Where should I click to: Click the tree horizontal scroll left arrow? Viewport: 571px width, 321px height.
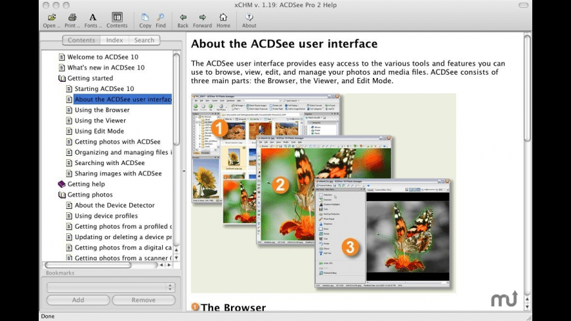click(x=161, y=265)
